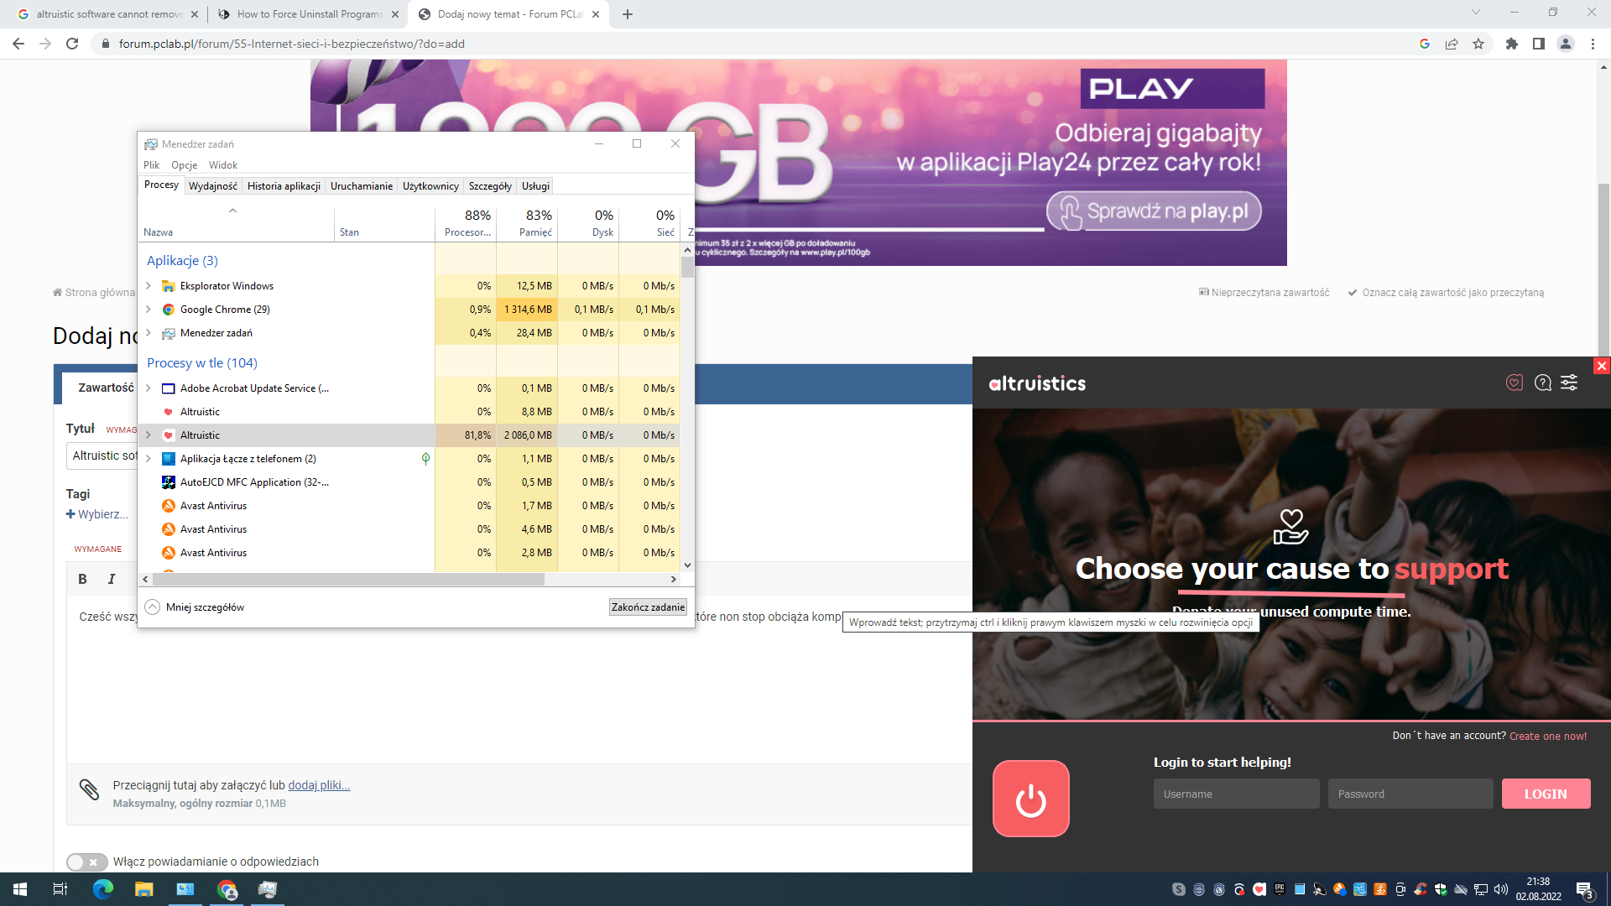Click the Italic formatting icon in the editor
Viewport: 1611px width, 906px height.
[111, 579]
